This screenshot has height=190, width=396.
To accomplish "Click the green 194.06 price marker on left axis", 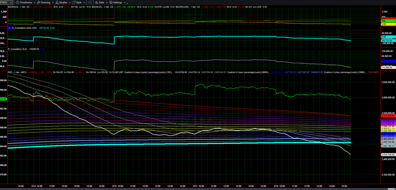I will tap(4, 99).
